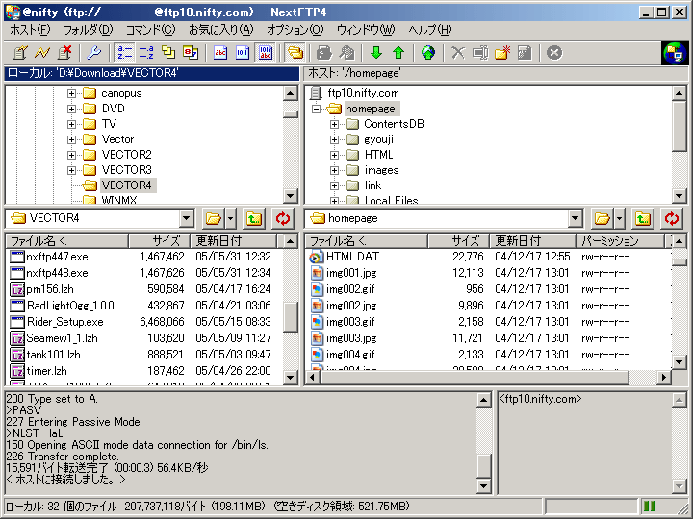The width and height of the screenshot is (693, 519).
Task: Go up one level in host pane
Action: pyautogui.click(x=643, y=218)
